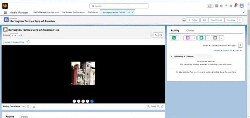Click the New Case button
Screen dimensions: 250x118
tap(231, 20)
